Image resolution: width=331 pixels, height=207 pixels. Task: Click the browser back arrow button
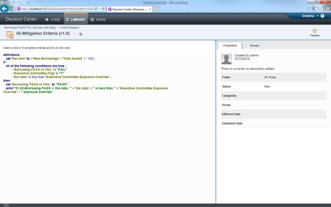pos(5,9)
